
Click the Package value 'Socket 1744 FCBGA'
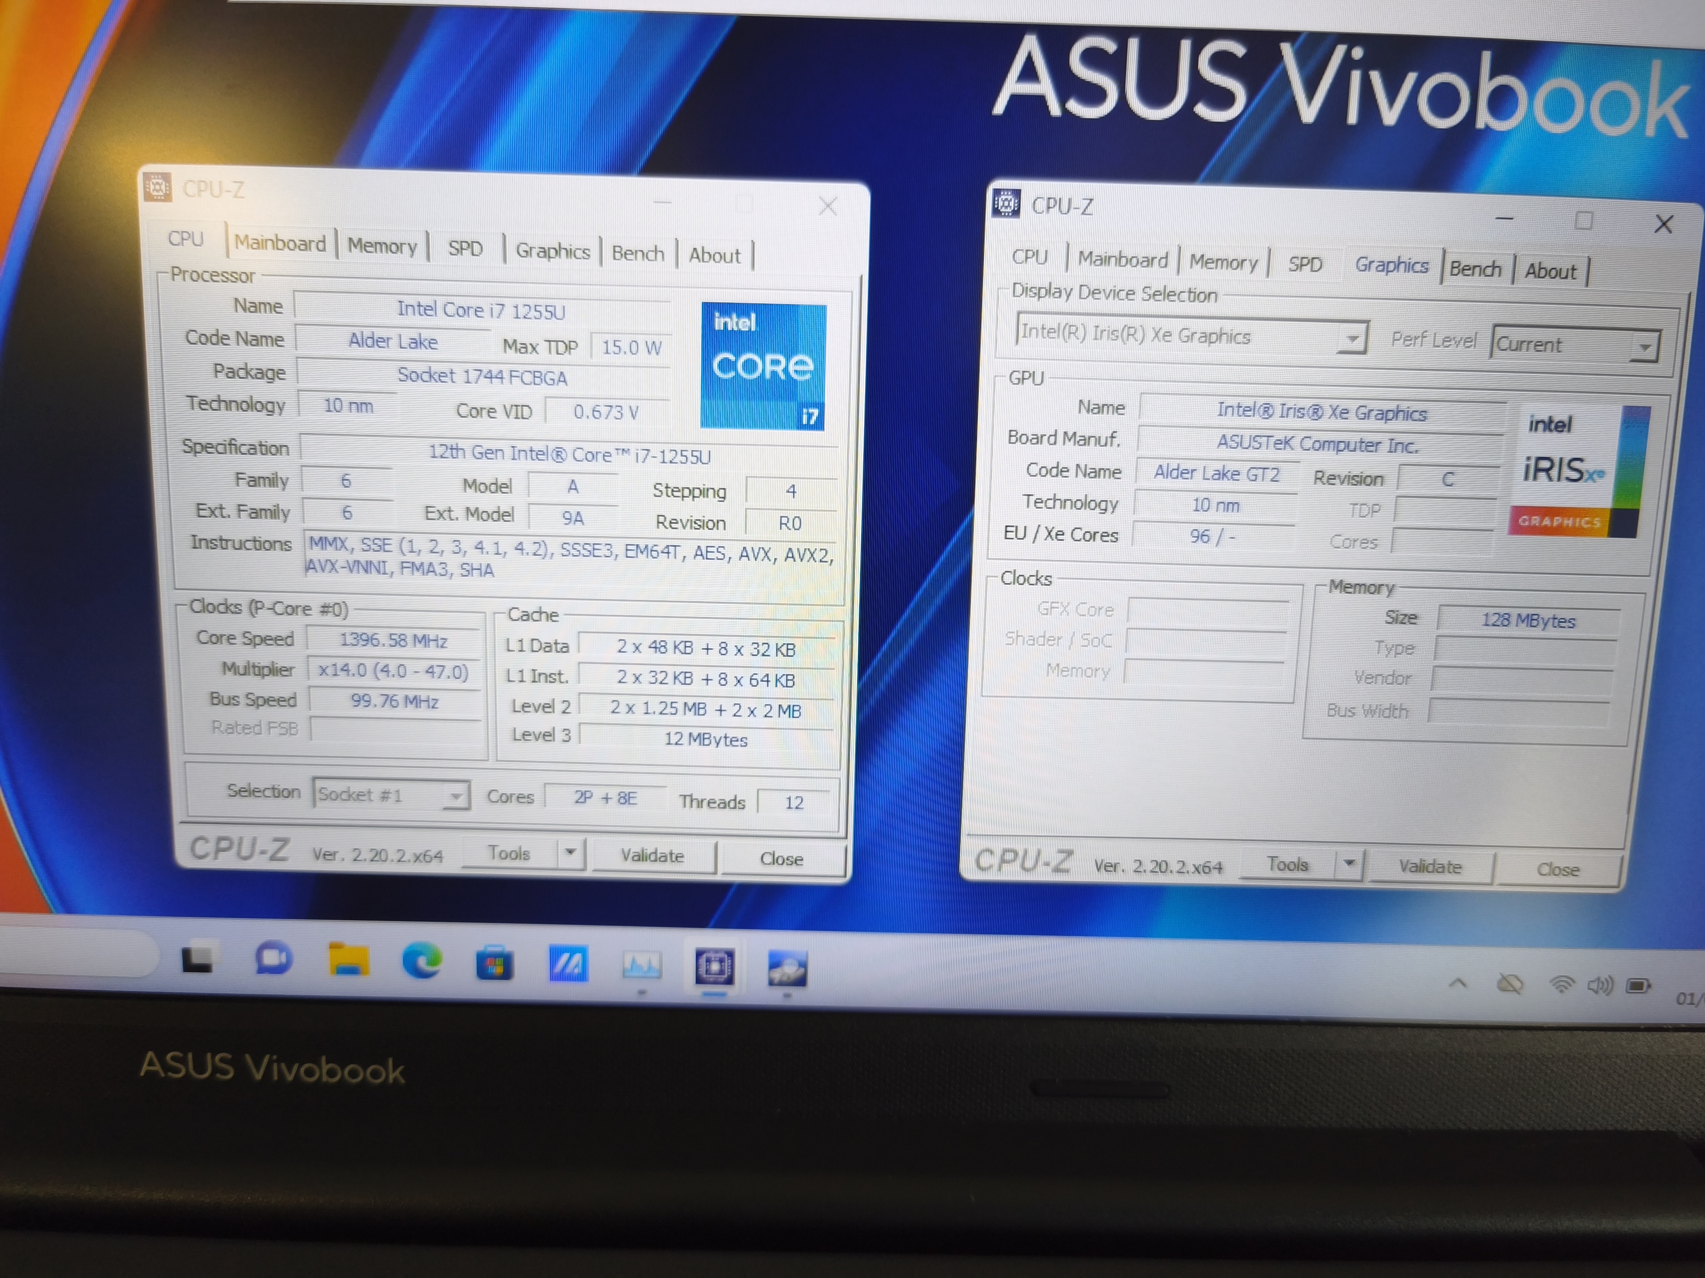(482, 376)
